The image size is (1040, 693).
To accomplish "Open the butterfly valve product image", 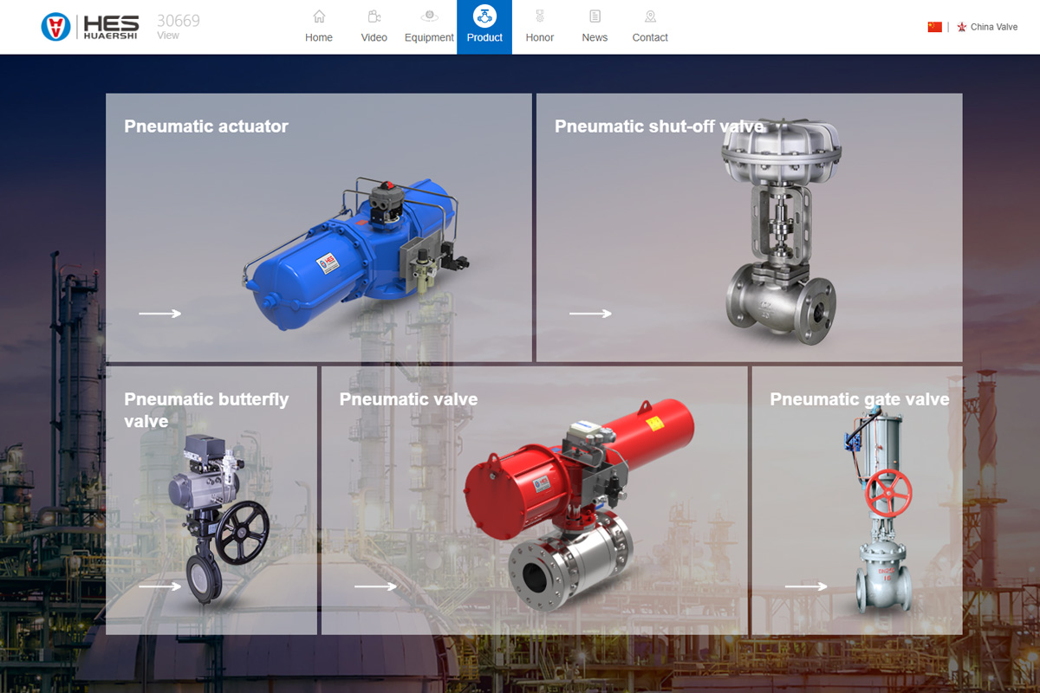I will [x=221, y=520].
